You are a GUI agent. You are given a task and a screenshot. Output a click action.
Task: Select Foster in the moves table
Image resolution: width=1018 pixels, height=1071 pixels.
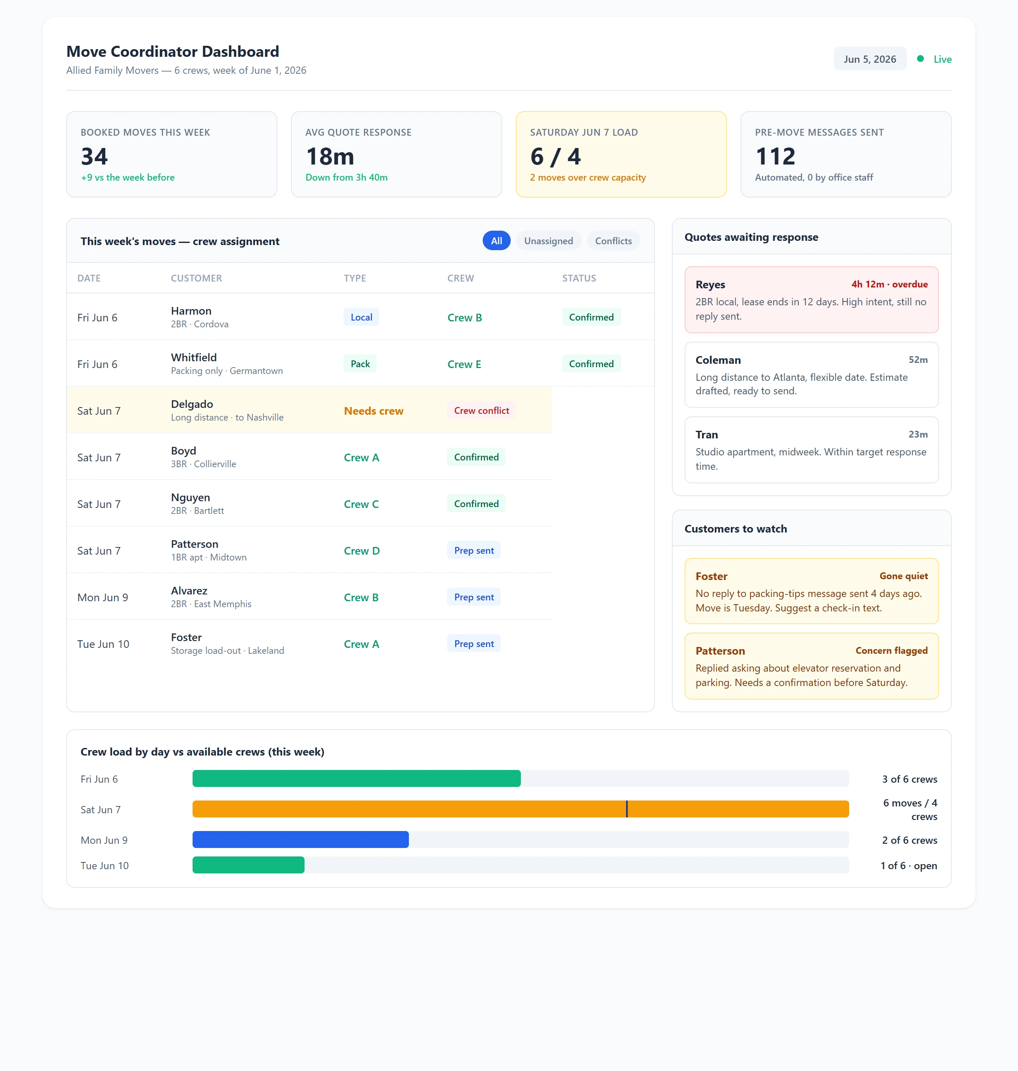coord(186,637)
